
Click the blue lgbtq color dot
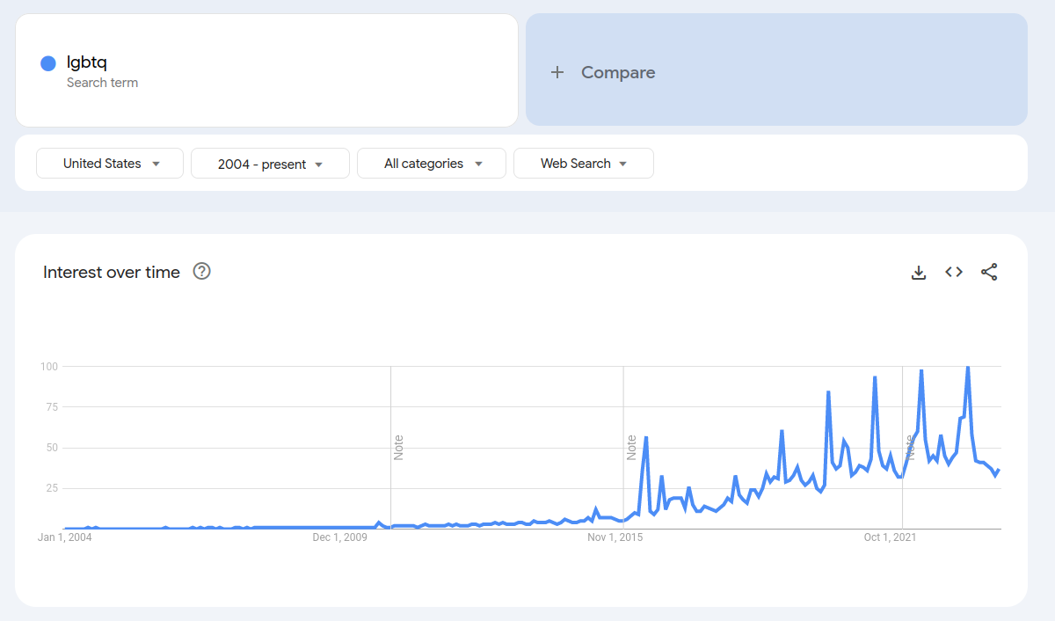click(x=48, y=63)
